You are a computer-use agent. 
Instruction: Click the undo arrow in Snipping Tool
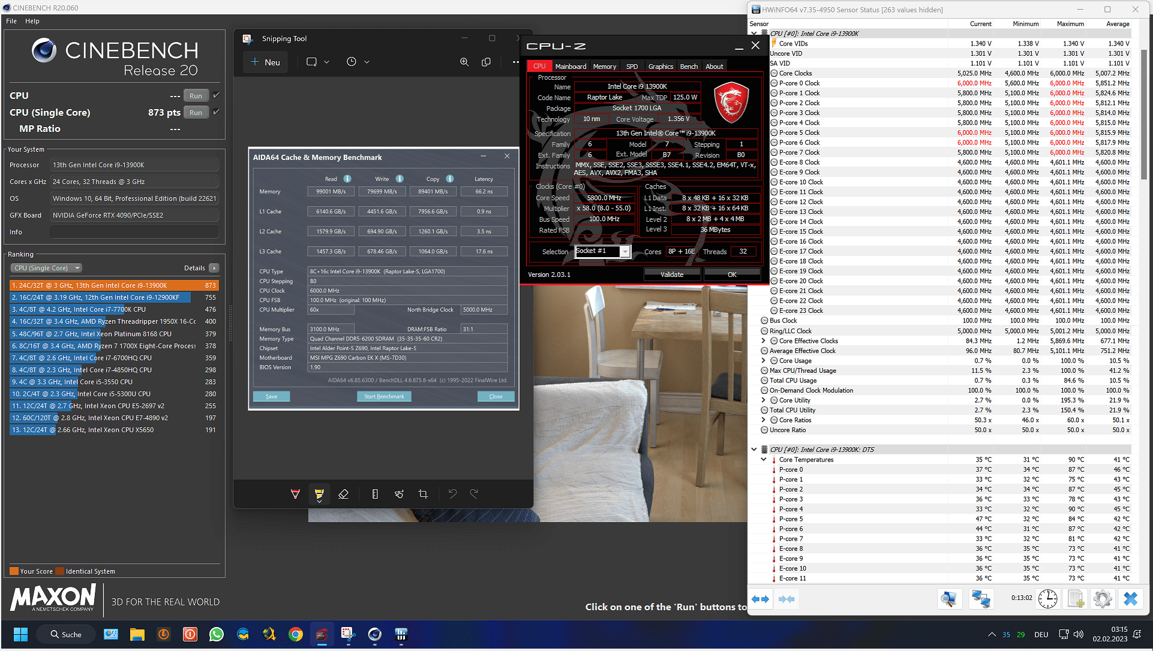click(452, 493)
